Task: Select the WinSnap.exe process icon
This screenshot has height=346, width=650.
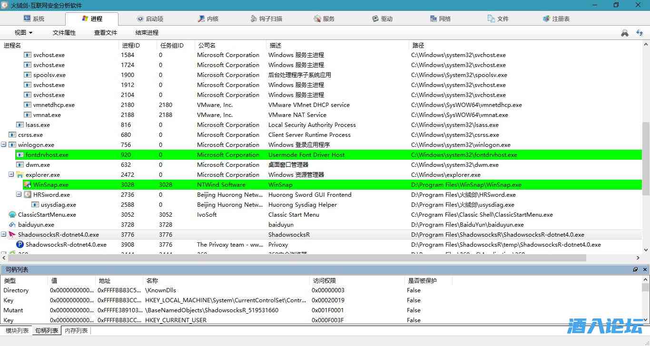Action: click(28, 185)
